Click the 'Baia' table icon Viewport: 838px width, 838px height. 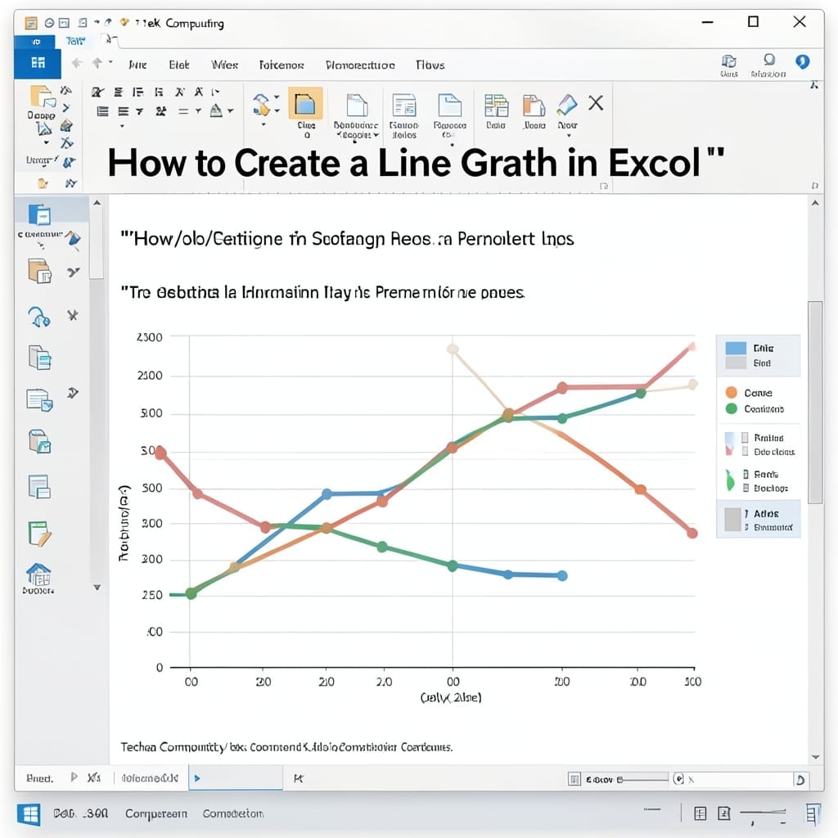point(496,105)
